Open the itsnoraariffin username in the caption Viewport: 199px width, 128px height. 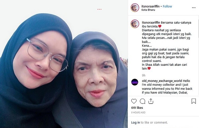point(151,23)
